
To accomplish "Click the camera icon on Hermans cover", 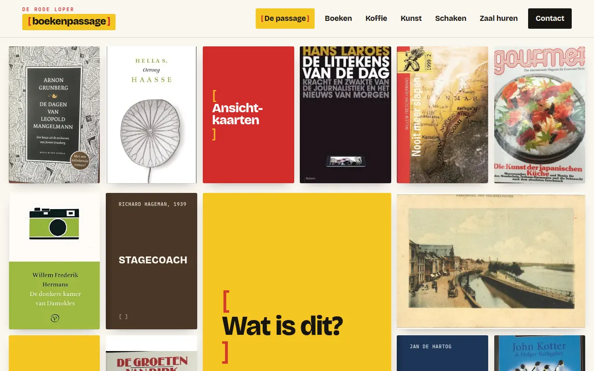I will [x=54, y=224].
